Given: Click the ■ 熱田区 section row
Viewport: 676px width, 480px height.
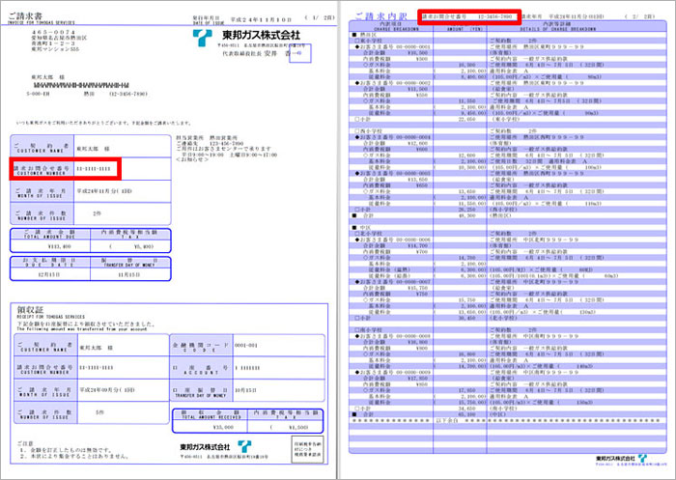Looking at the screenshot, I should pos(507,34).
